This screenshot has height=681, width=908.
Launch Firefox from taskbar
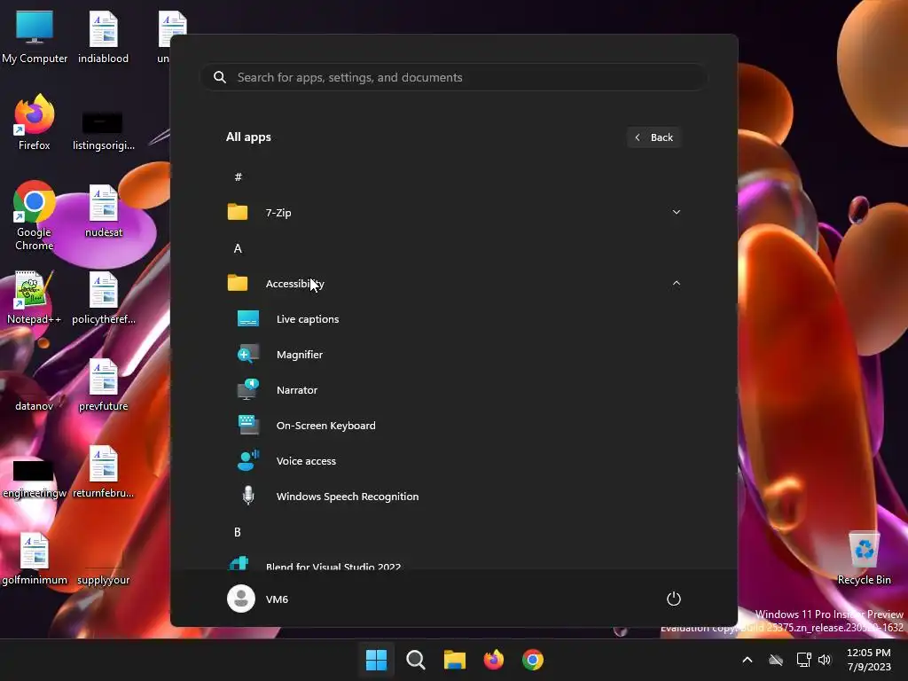pyautogui.click(x=493, y=660)
